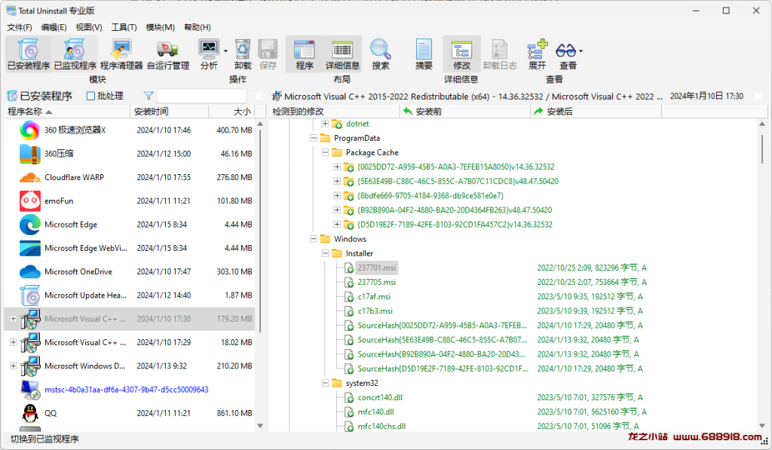Sort by 大小 column header
The image size is (772, 450).
coord(231,112)
